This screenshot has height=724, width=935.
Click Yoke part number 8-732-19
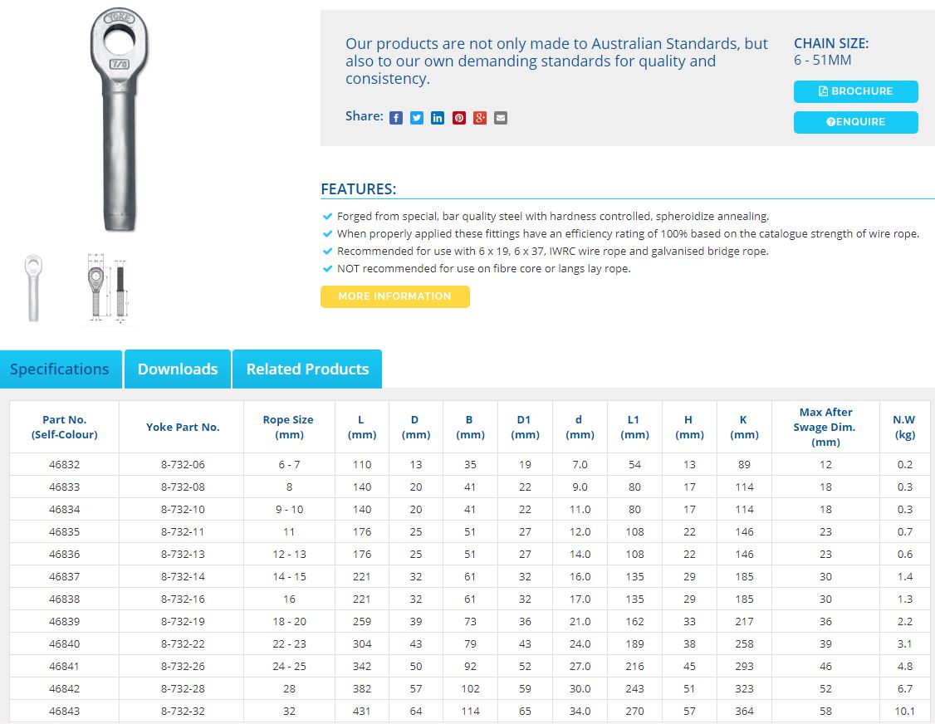tap(183, 621)
